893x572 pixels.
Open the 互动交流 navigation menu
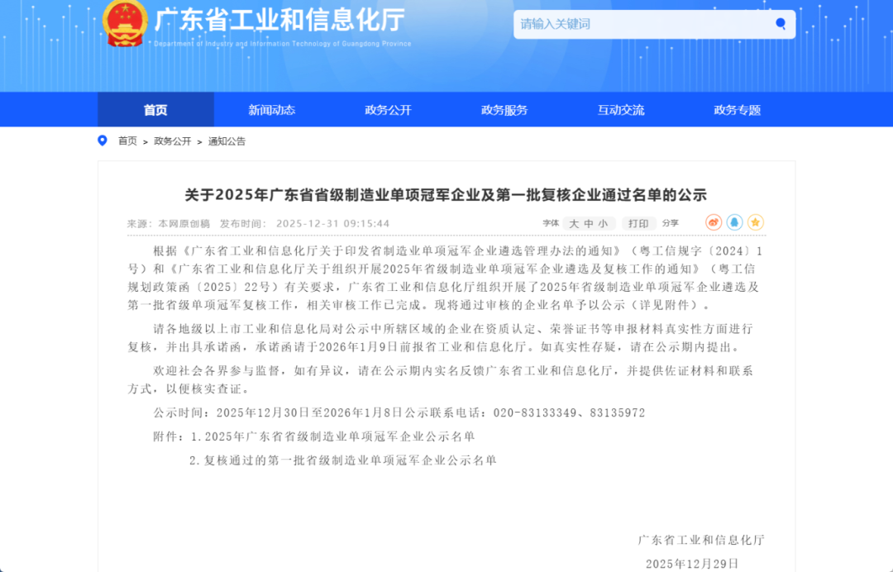click(x=620, y=109)
